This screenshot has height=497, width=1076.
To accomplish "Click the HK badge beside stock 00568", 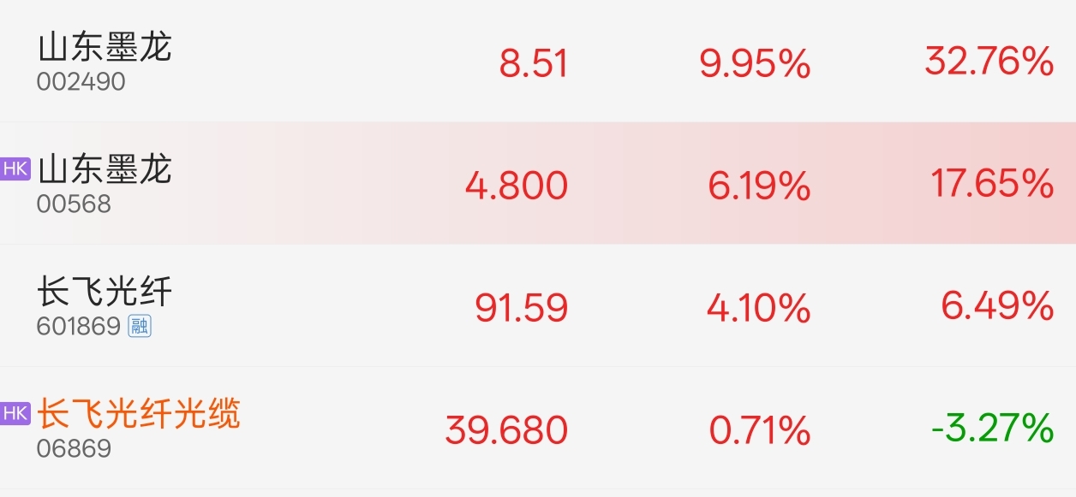I will click(15, 169).
